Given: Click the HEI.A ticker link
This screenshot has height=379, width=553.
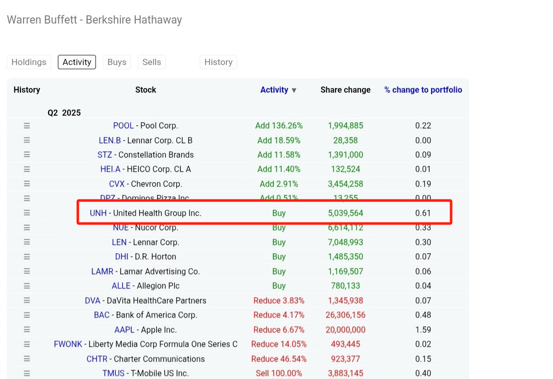Looking at the screenshot, I should coord(111,169).
